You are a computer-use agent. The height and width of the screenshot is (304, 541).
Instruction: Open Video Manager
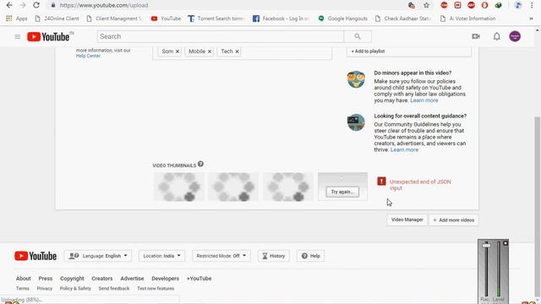pos(407,220)
